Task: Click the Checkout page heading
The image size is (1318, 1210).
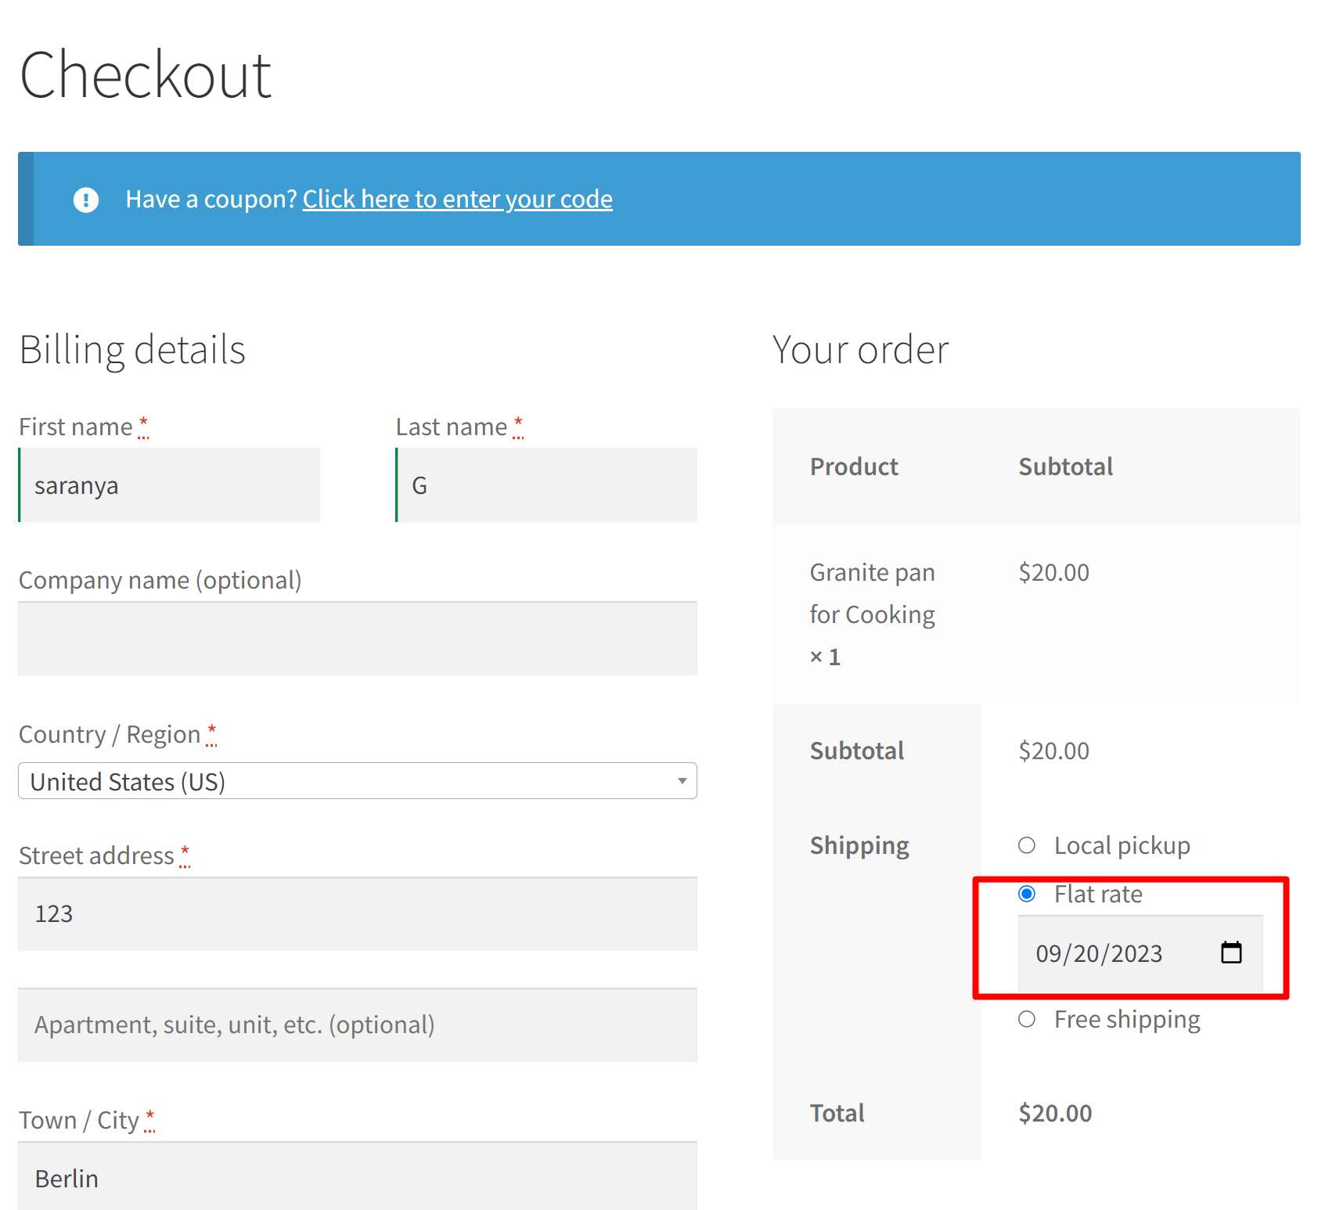Action: click(x=146, y=74)
